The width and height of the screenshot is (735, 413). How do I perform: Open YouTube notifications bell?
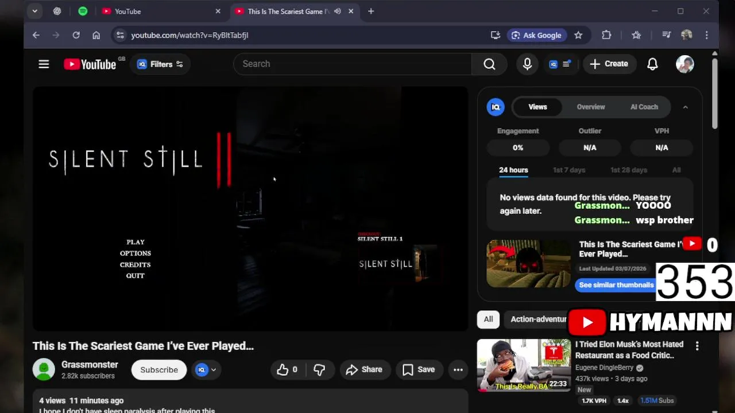pyautogui.click(x=652, y=64)
